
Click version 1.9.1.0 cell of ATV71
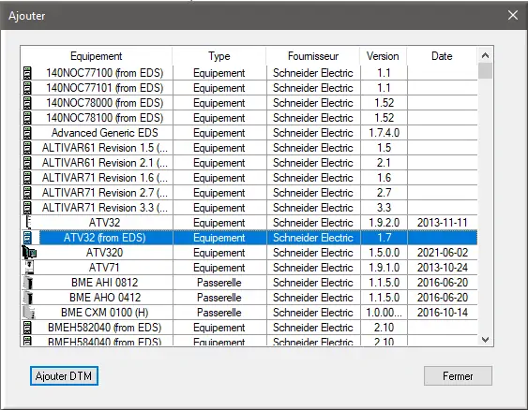pos(385,268)
